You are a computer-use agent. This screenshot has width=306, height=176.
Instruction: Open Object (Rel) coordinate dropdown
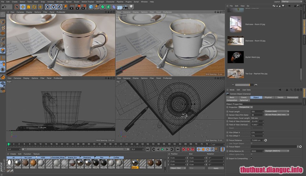tap(178, 168)
